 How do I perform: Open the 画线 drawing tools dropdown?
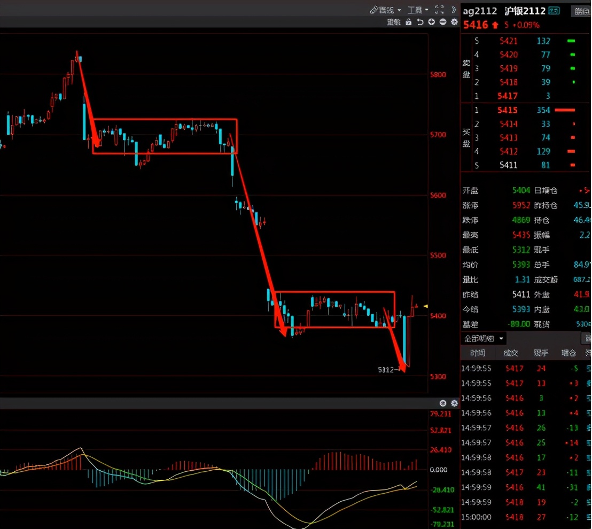coord(385,10)
